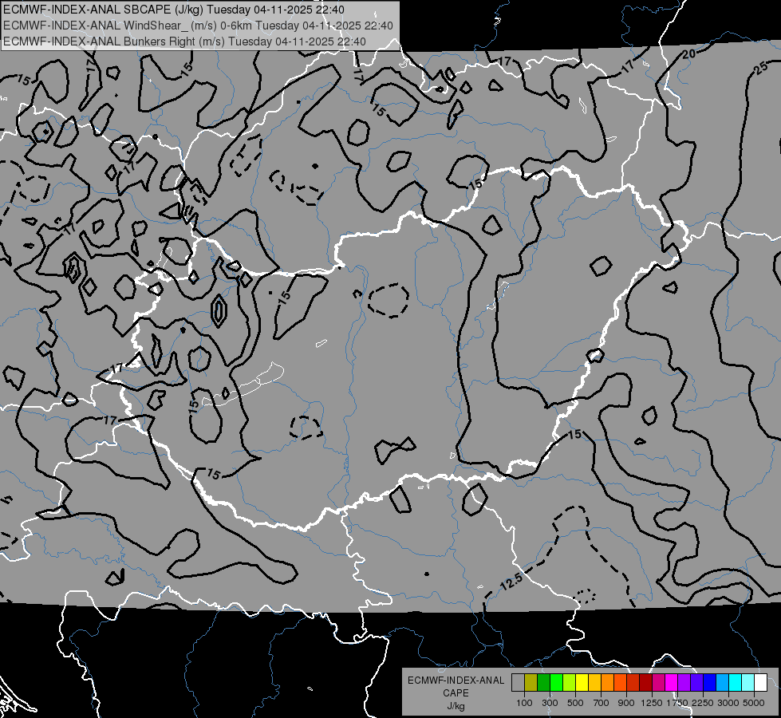Image resolution: width=781 pixels, height=718 pixels.
Task: Select the white legend swatch
Action: point(761,682)
